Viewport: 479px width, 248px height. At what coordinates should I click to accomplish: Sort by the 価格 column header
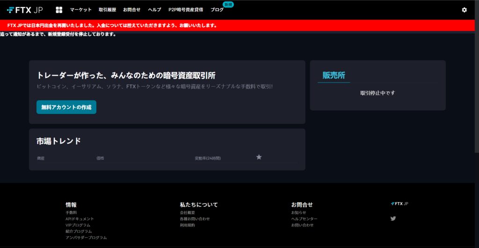point(100,158)
